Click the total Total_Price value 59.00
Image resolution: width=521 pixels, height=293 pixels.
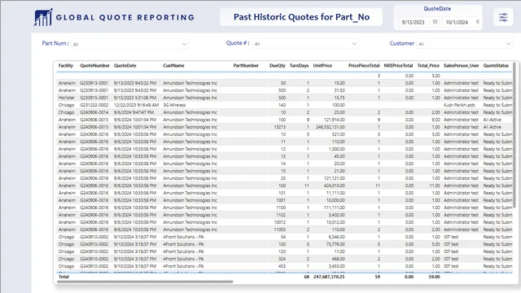point(434,277)
